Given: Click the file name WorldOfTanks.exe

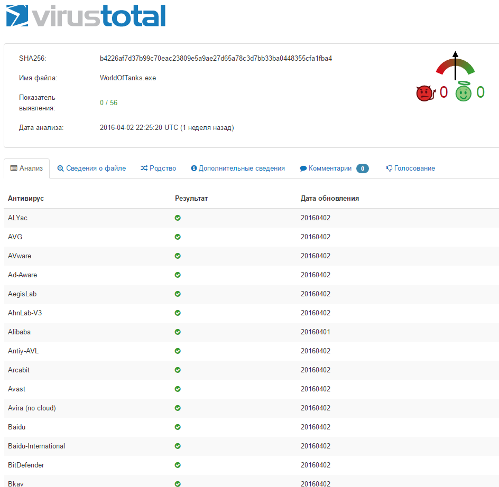Looking at the screenshot, I should click(128, 78).
